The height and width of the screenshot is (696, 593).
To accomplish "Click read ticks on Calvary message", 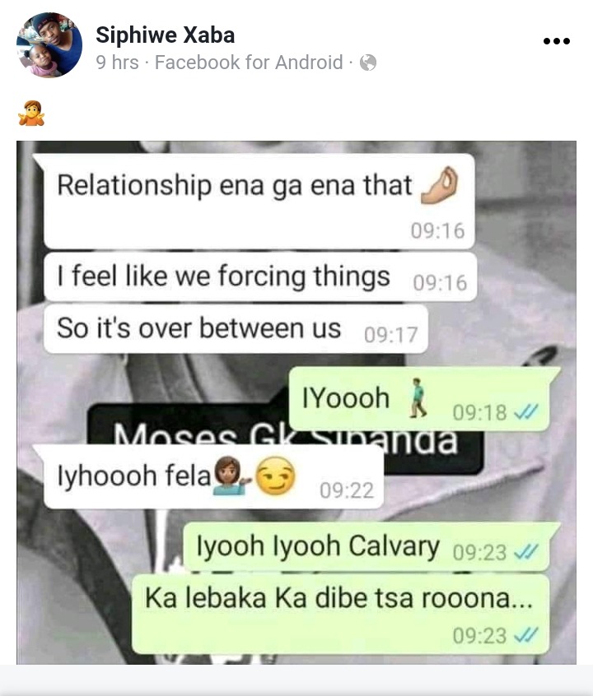I will pyautogui.click(x=526, y=553).
